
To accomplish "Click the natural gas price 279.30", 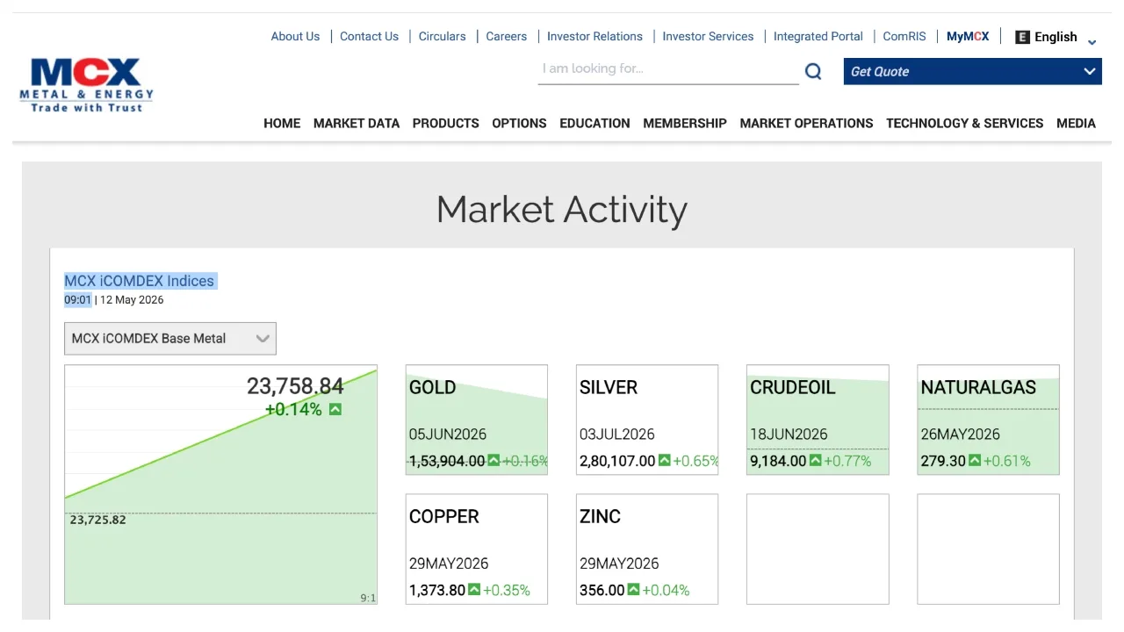I will coord(943,461).
